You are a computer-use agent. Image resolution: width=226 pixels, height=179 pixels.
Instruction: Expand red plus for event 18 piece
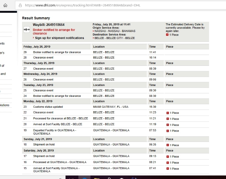(x=168, y=145)
